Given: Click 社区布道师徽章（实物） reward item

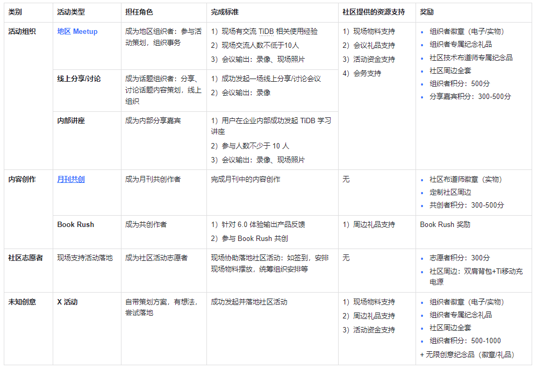Looking at the screenshot, I should click(466, 179).
